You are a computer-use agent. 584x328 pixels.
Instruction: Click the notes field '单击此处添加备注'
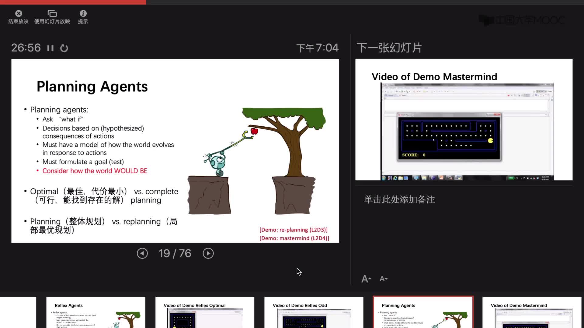tap(399, 200)
